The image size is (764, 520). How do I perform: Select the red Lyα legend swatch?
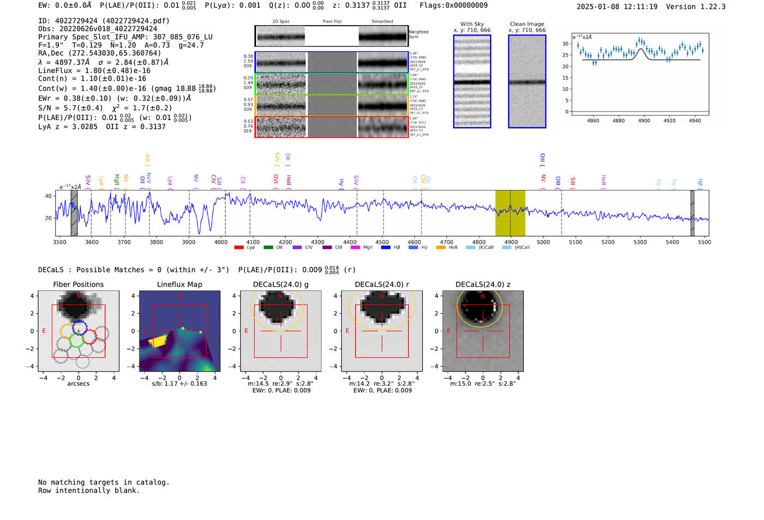(238, 248)
